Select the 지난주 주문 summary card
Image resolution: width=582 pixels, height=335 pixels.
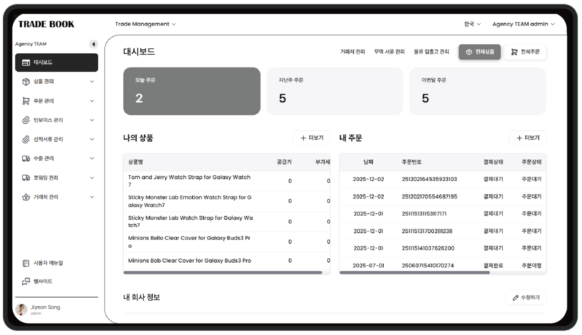pyautogui.click(x=335, y=91)
